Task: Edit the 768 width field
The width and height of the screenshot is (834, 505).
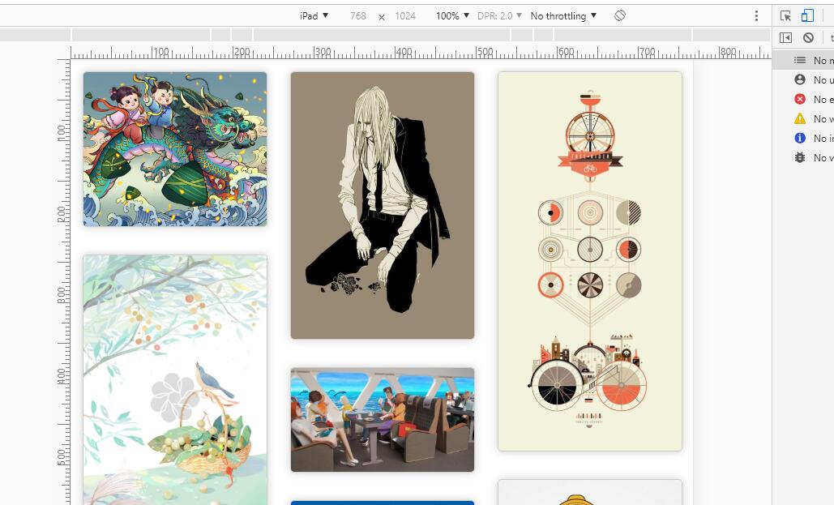Action: coord(358,16)
